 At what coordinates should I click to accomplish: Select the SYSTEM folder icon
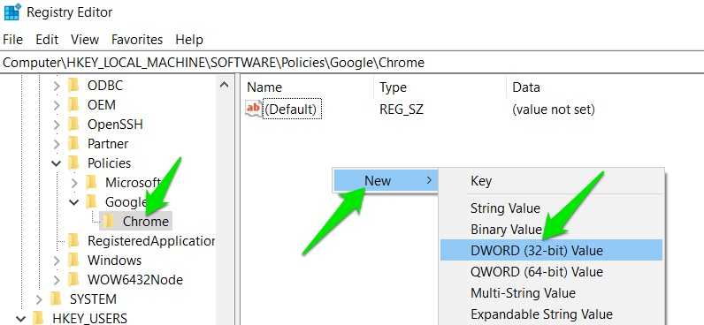[x=56, y=299]
